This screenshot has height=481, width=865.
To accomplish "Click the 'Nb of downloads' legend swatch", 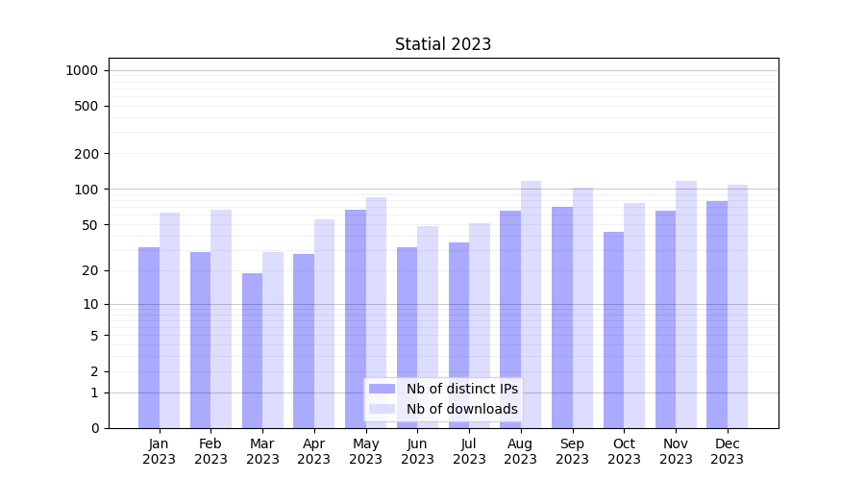I will [382, 409].
